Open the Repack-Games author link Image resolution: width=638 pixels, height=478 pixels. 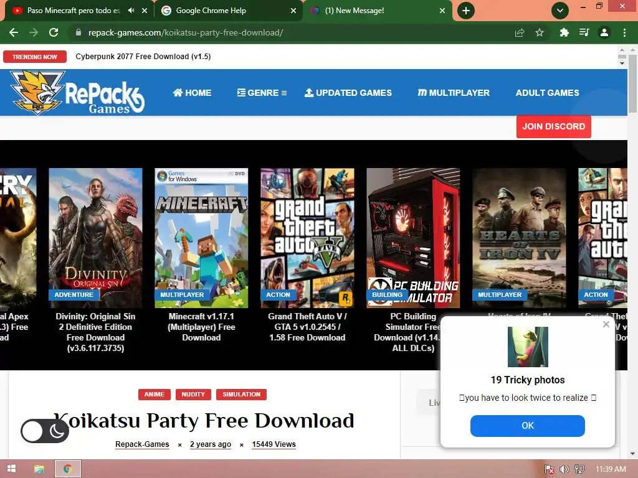pyautogui.click(x=142, y=444)
